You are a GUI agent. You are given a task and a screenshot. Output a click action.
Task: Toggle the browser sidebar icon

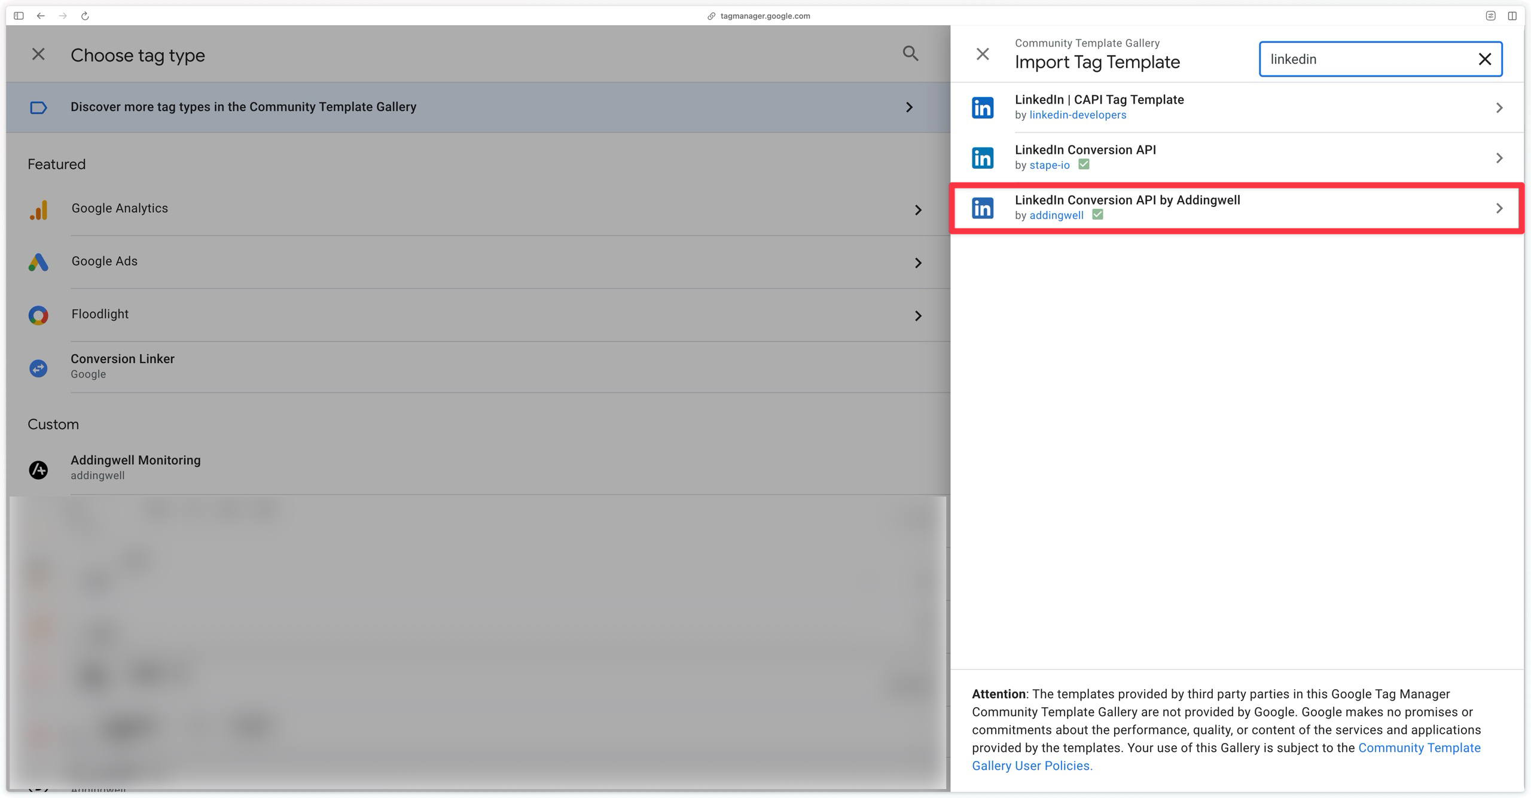click(19, 16)
